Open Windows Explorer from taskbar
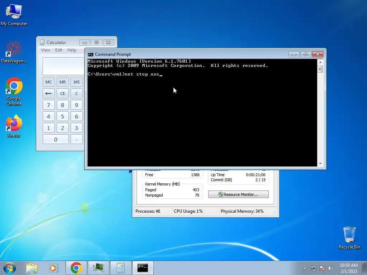Viewport: 367px width, 275px height. 32,268
